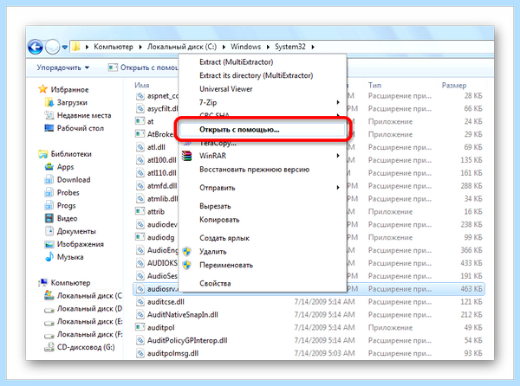Viewport: 520px width, 386px height.
Task: Select Копировать in context menu
Action: click(219, 220)
